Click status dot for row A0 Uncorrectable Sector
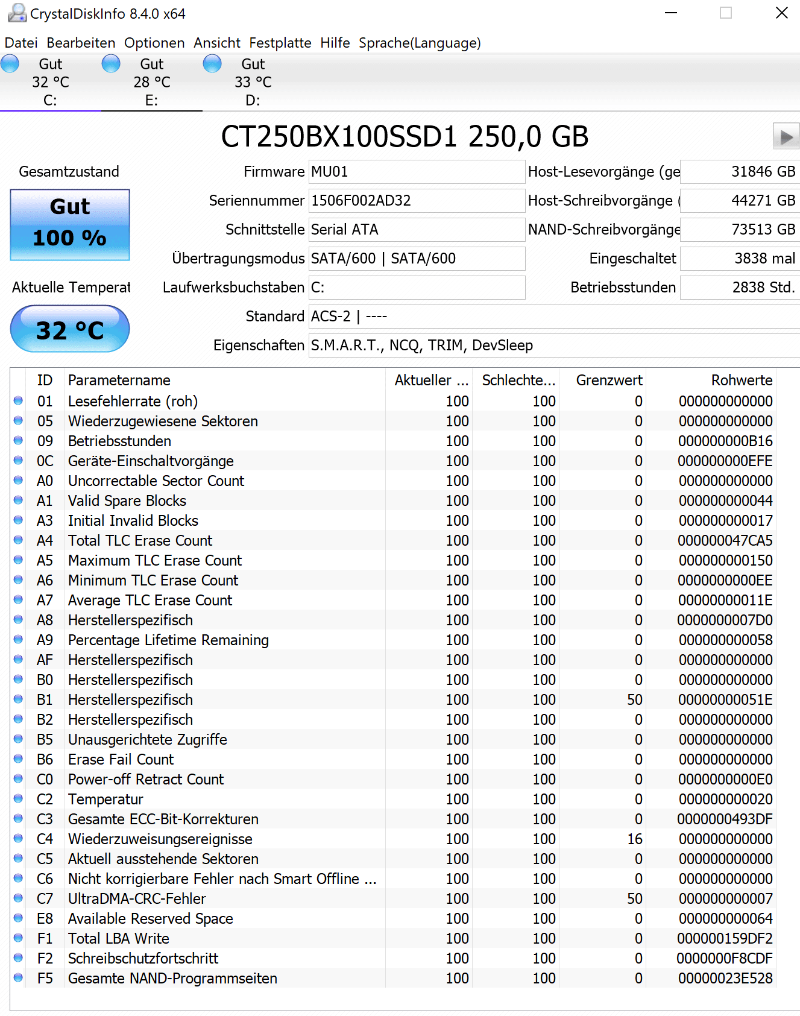This screenshot has width=800, height=1016. [x=18, y=480]
